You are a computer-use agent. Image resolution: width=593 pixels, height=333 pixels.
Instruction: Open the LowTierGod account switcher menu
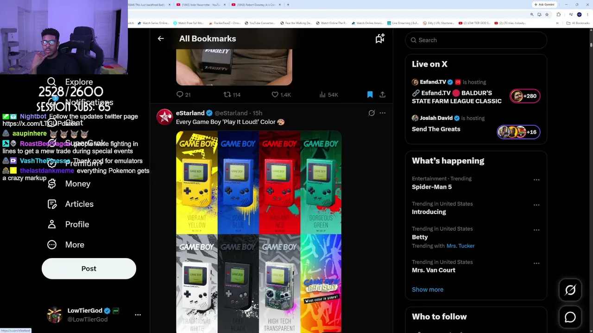point(138,314)
